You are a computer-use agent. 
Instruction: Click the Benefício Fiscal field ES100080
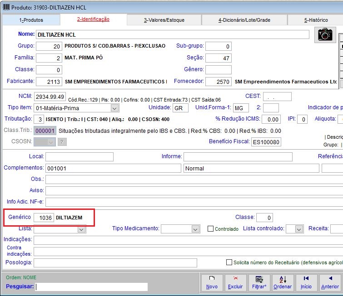click(x=266, y=142)
